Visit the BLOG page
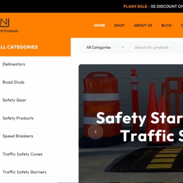This screenshot has width=183, height=183. [166, 25]
